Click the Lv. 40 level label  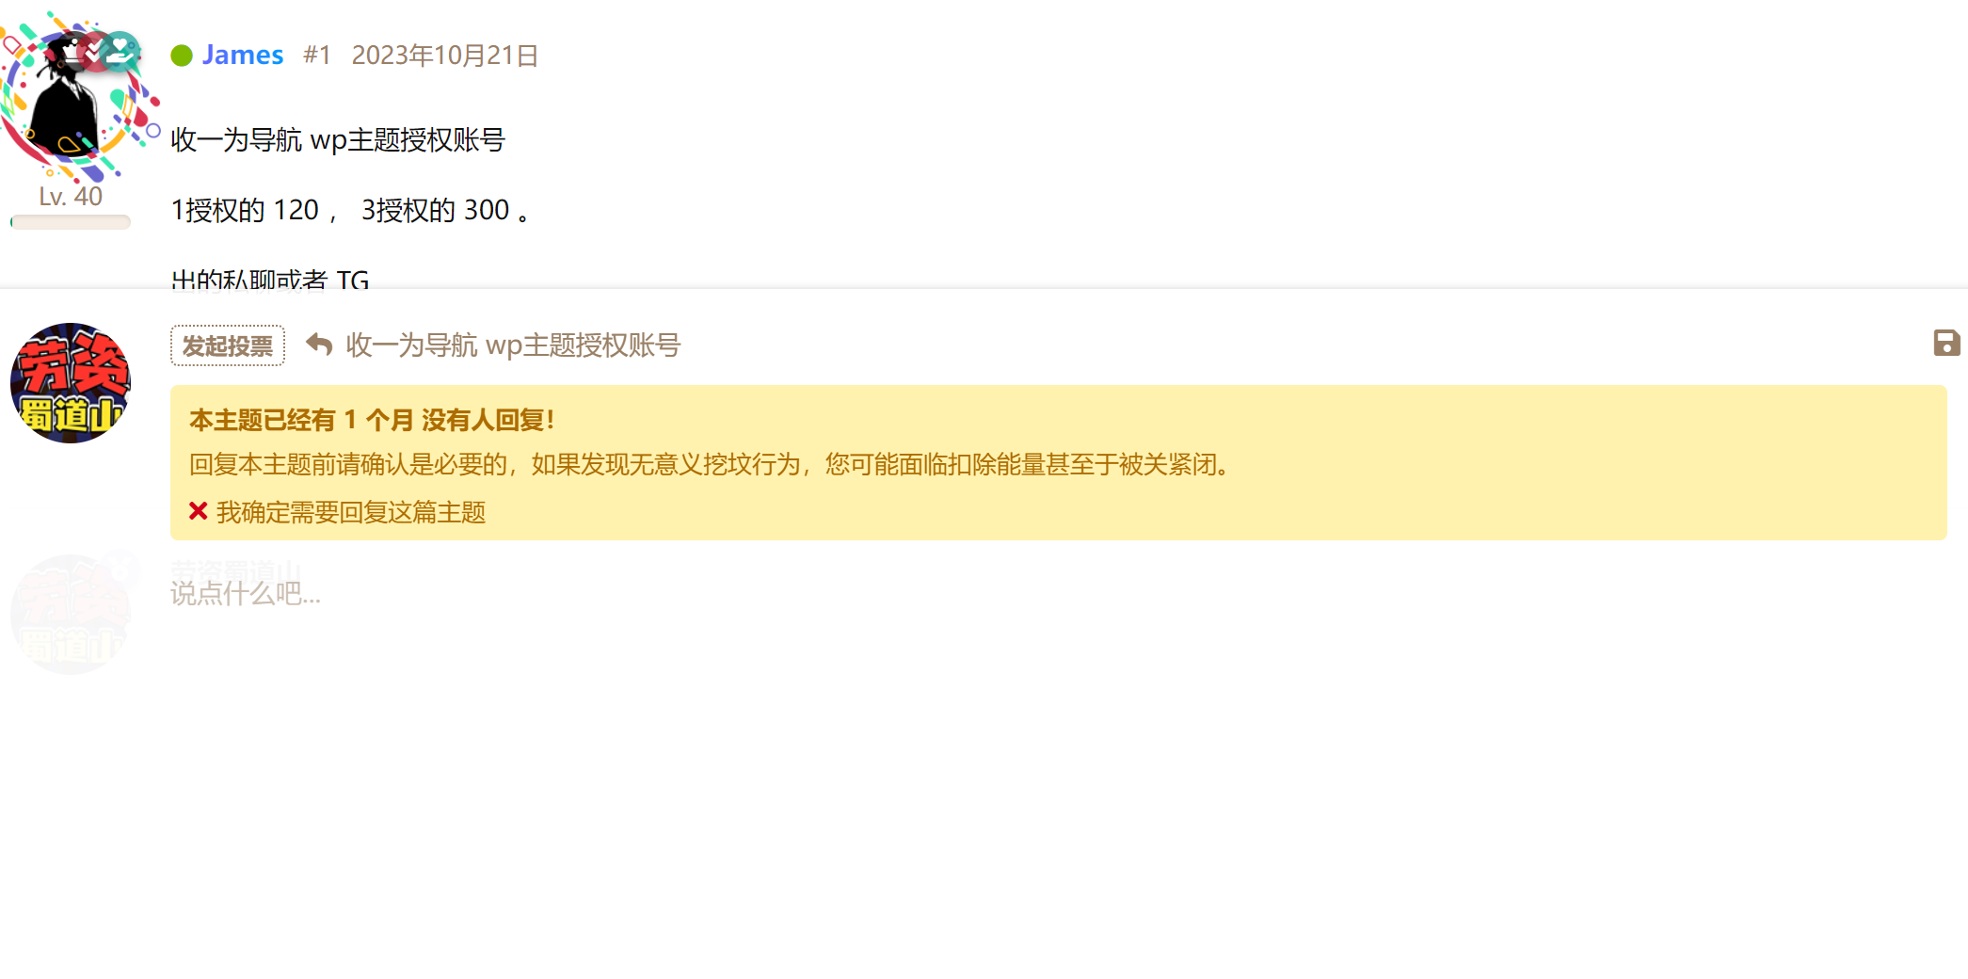point(71,197)
